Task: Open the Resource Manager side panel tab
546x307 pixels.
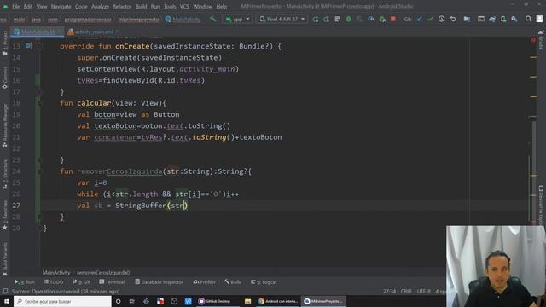Action: point(4,125)
